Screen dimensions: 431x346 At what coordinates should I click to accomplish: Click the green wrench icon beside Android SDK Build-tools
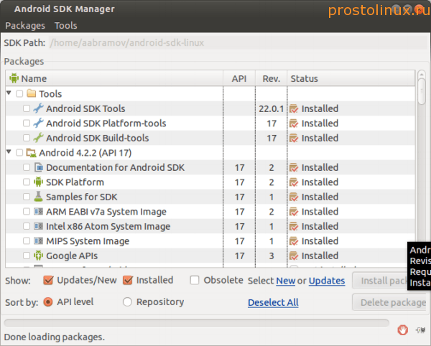tap(38, 138)
